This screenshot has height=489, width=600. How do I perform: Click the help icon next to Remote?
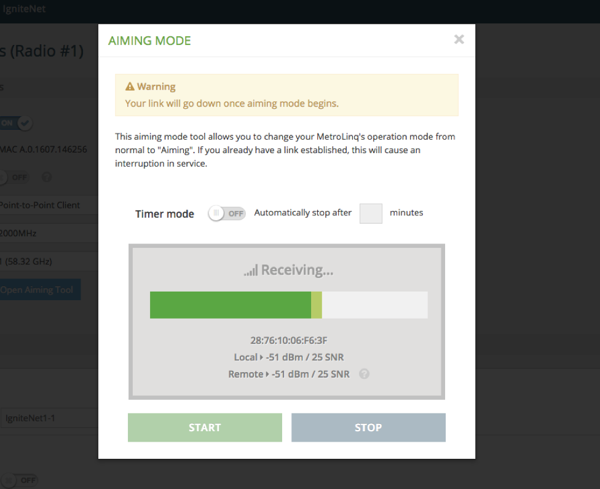364,374
